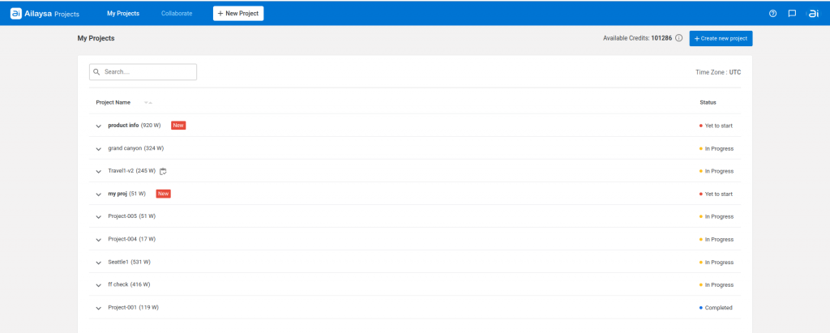830x333 pixels.
Task: Click the Create new project button
Action: [x=721, y=39]
